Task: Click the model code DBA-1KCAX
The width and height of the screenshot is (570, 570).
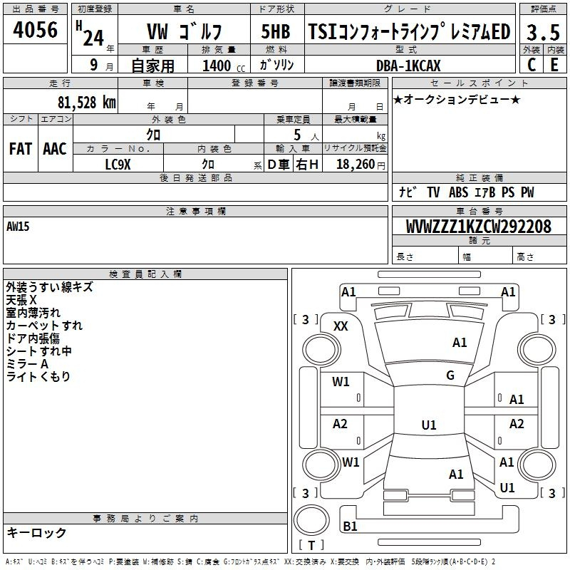Action: tap(408, 66)
